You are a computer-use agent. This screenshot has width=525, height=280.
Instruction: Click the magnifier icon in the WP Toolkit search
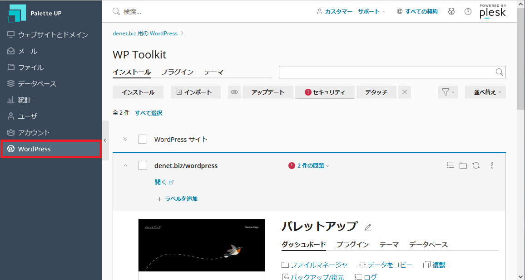click(x=499, y=72)
